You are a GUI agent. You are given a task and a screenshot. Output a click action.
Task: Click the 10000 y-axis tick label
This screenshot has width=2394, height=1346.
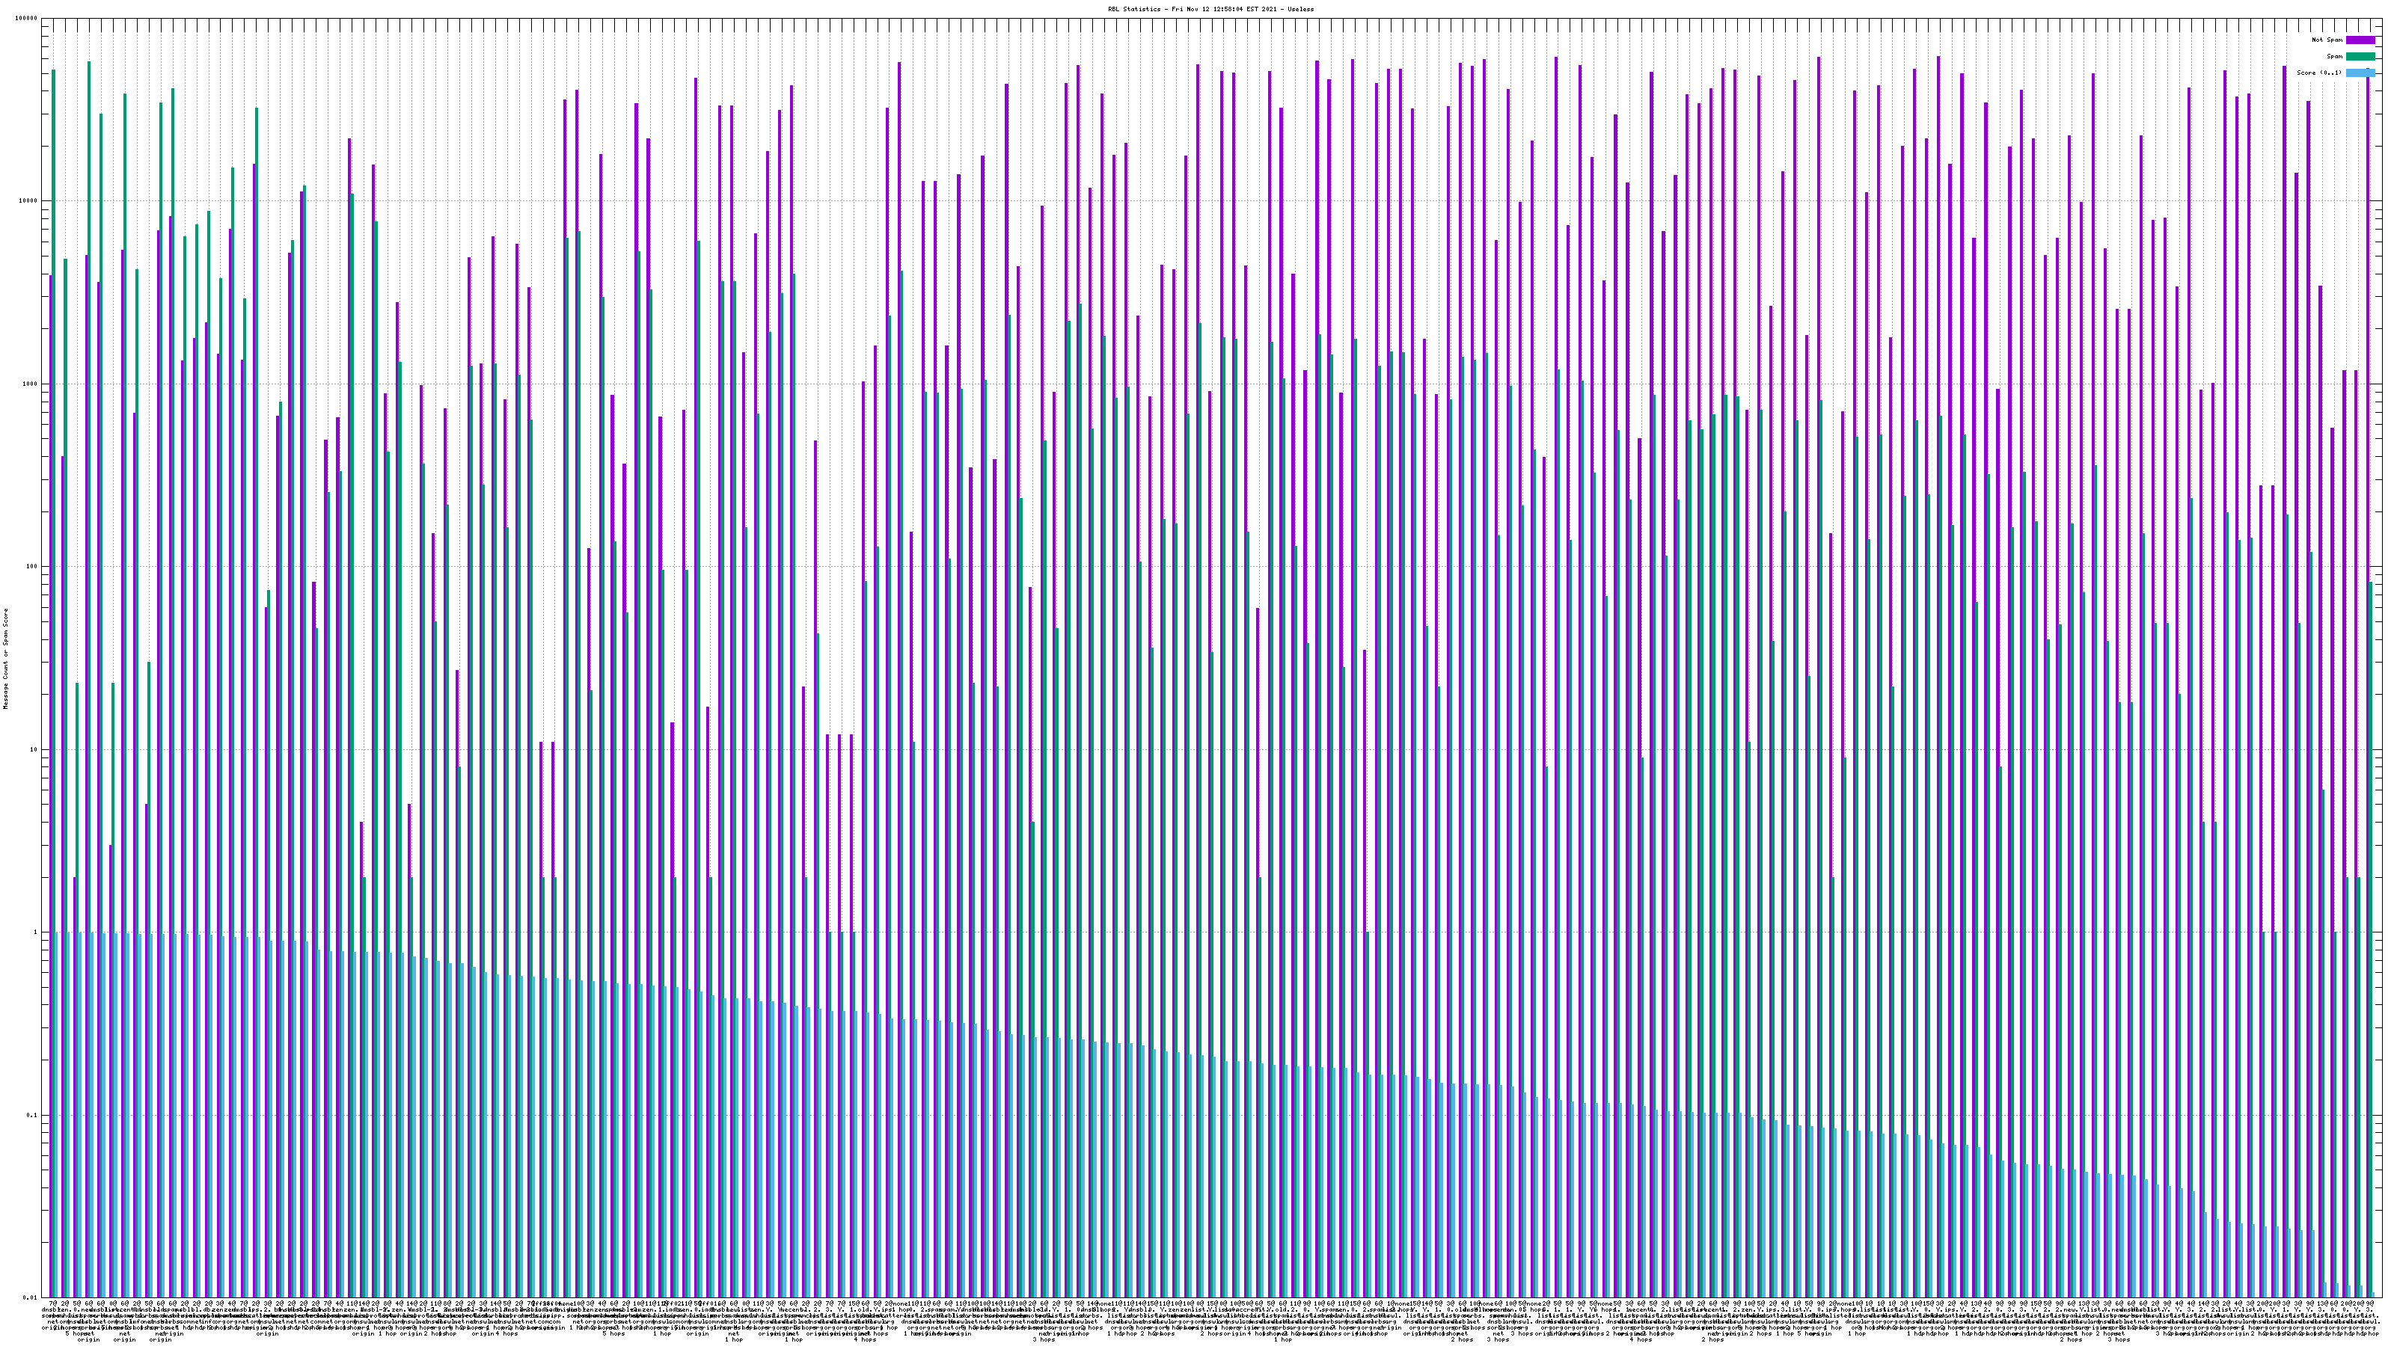[29, 202]
